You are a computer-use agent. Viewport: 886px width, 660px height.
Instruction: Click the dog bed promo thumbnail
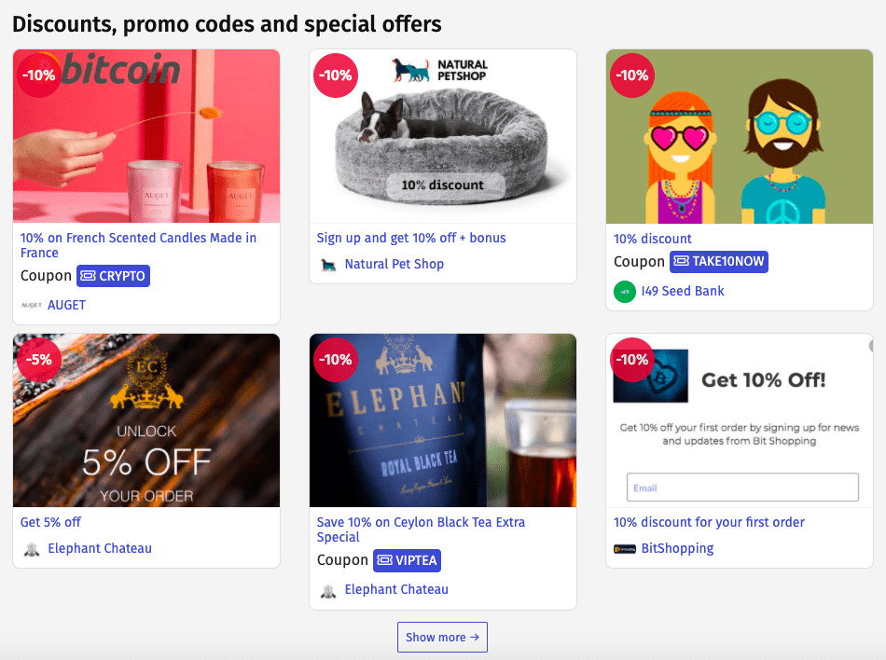pyautogui.click(x=442, y=135)
